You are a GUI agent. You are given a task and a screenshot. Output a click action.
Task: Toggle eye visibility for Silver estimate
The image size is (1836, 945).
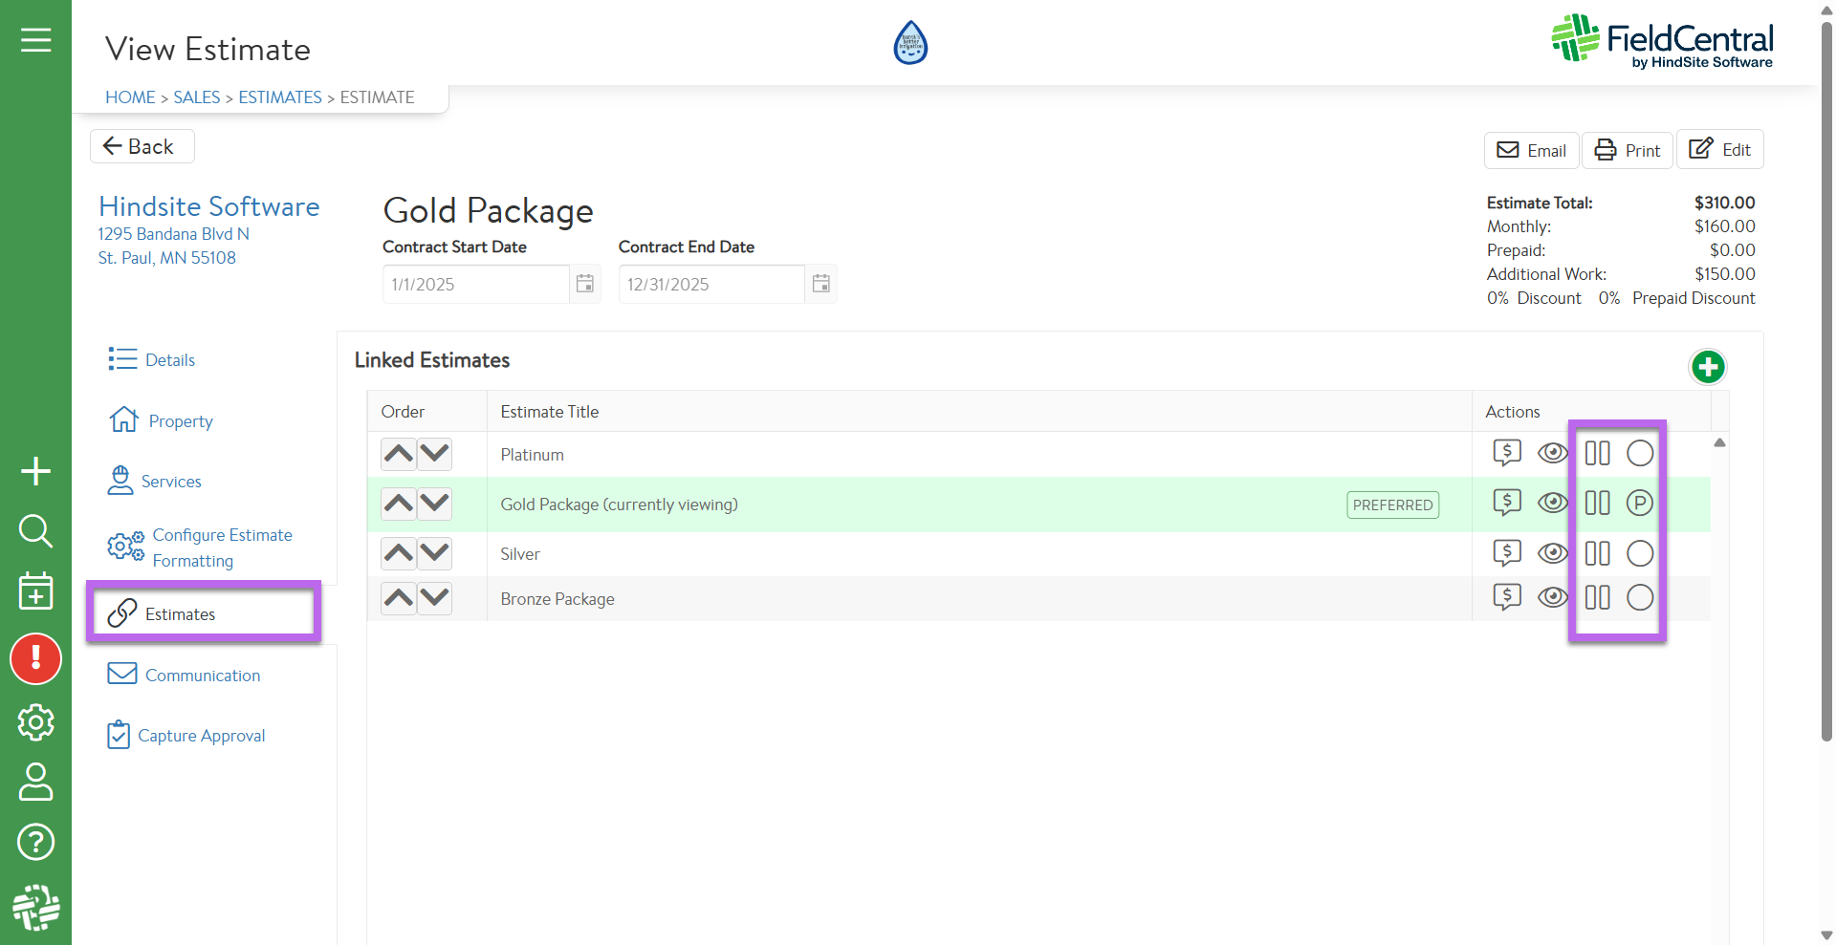click(x=1552, y=553)
